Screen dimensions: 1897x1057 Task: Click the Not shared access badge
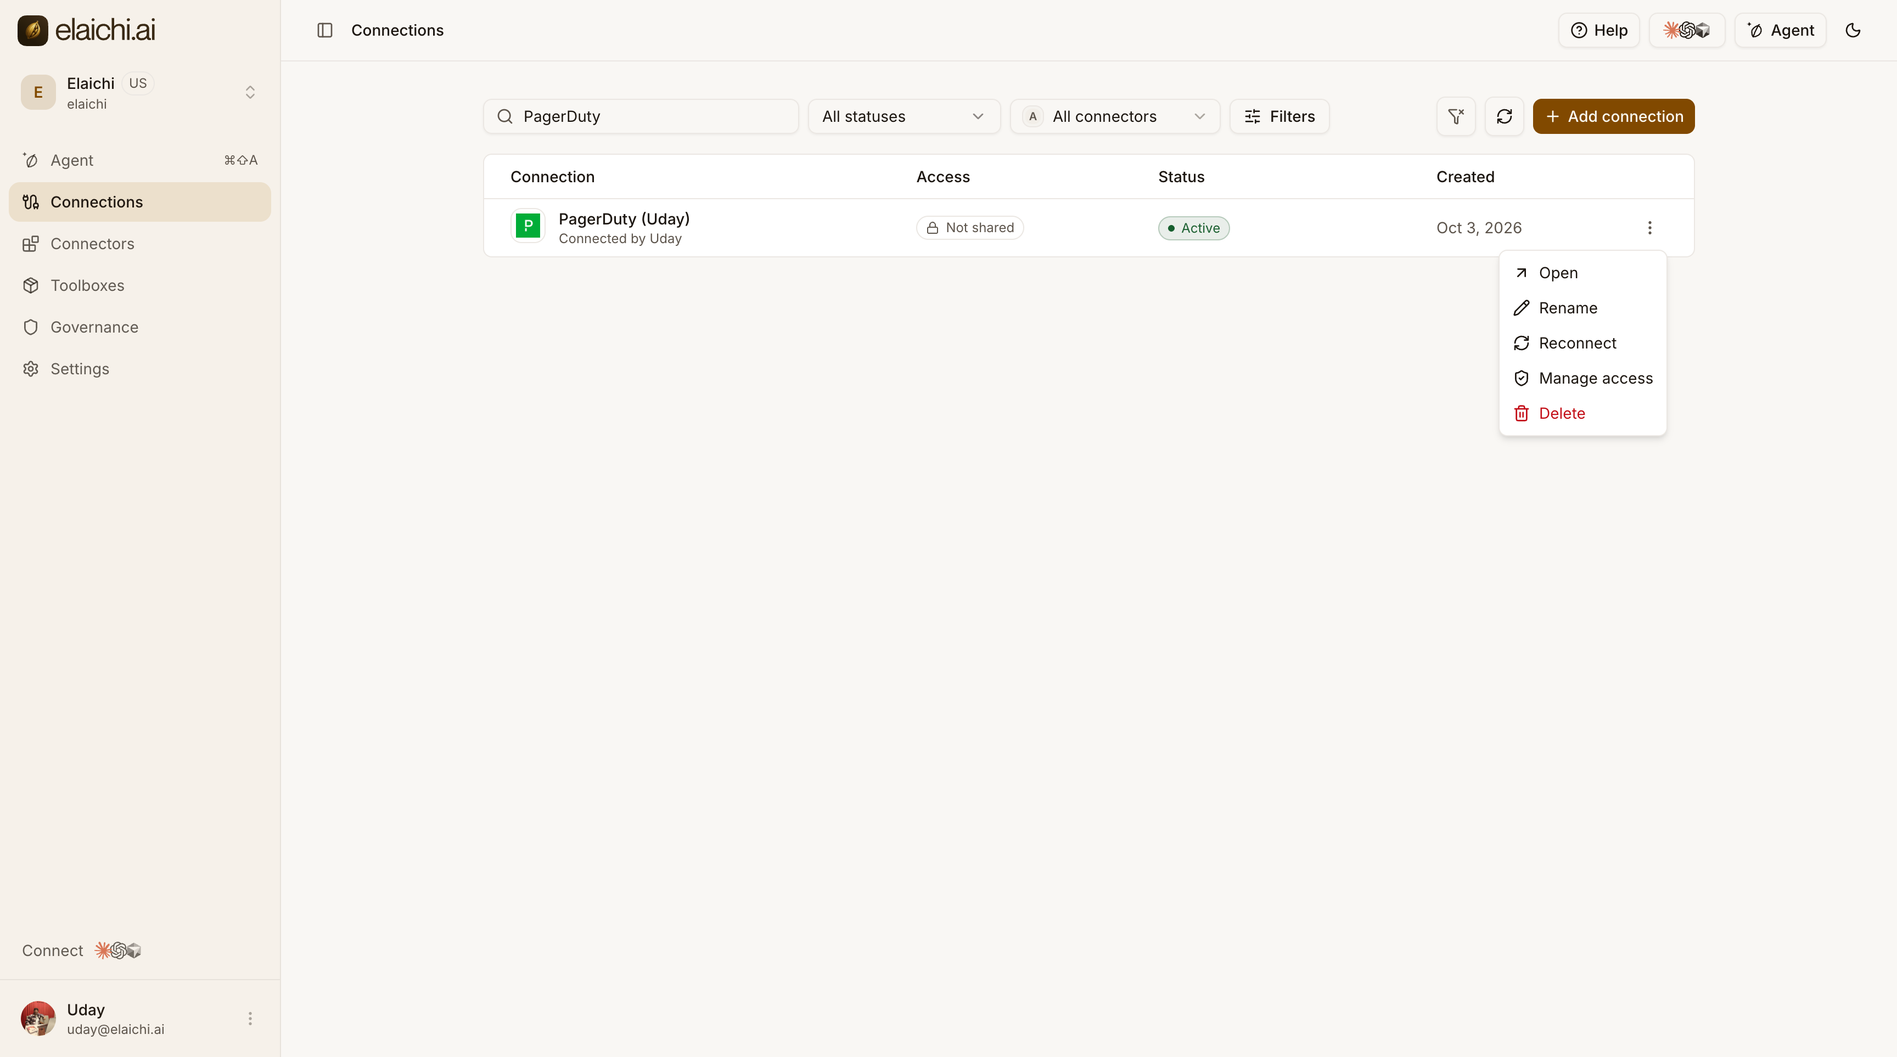coord(970,227)
